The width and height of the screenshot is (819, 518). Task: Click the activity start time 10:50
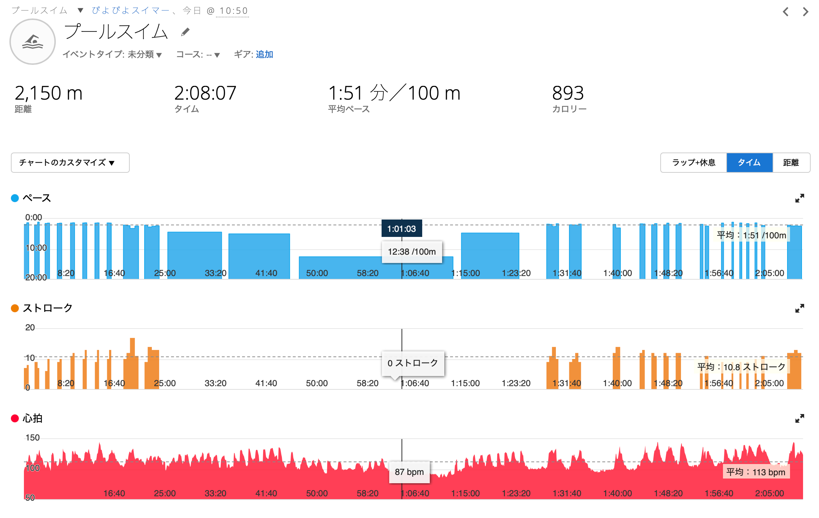click(233, 11)
